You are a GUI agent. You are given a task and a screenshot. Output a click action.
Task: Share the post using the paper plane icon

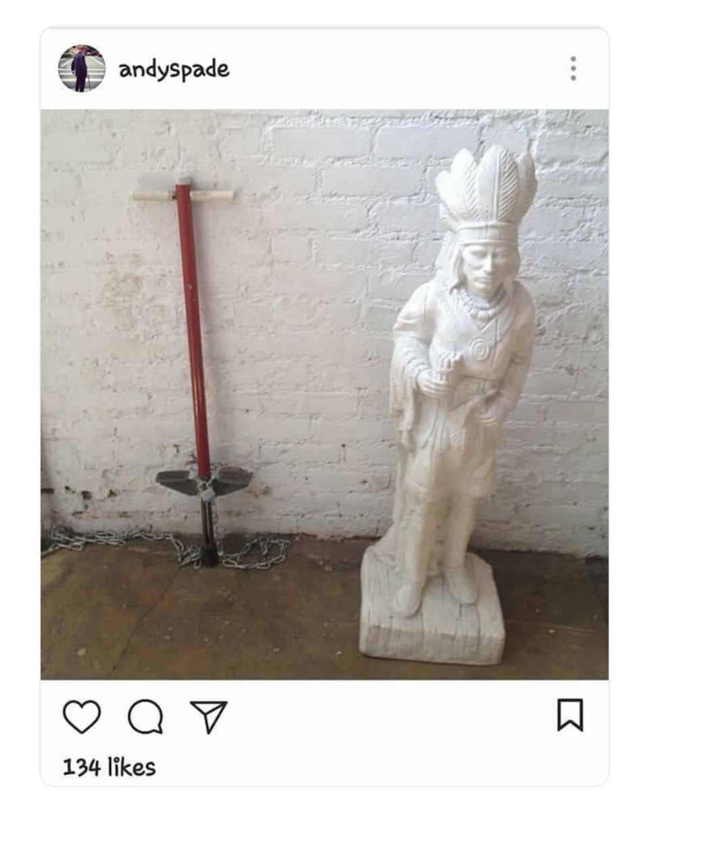[x=208, y=716]
